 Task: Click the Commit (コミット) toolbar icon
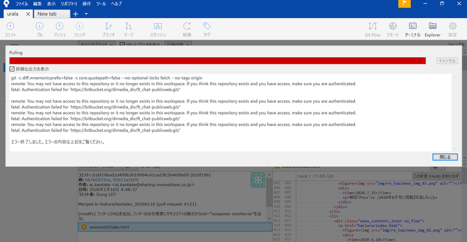10,26
